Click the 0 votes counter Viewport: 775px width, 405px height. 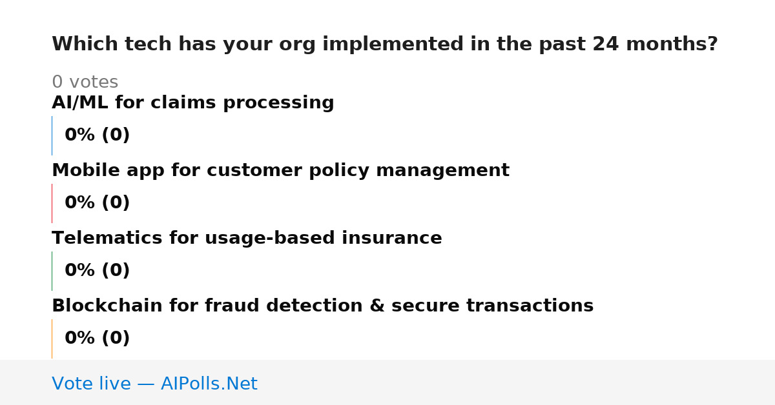coord(85,83)
